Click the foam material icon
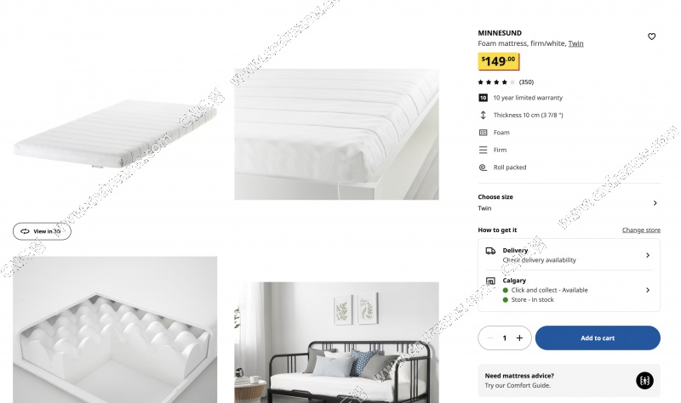The image size is (681, 403). point(483,133)
